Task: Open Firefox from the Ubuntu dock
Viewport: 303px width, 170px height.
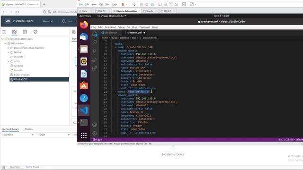Action: (x=84, y=25)
